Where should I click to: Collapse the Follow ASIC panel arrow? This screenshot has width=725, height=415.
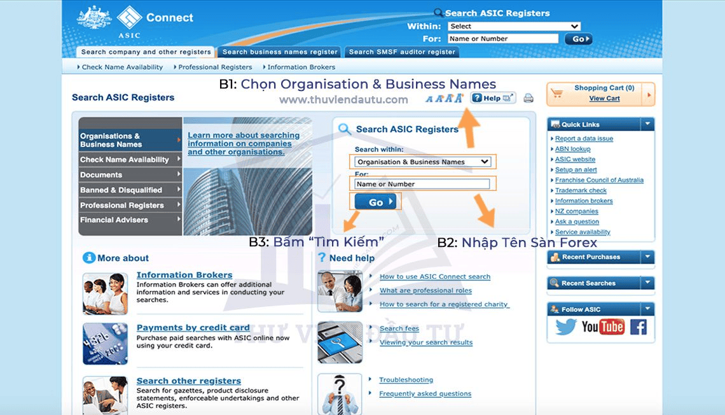(647, 309)
